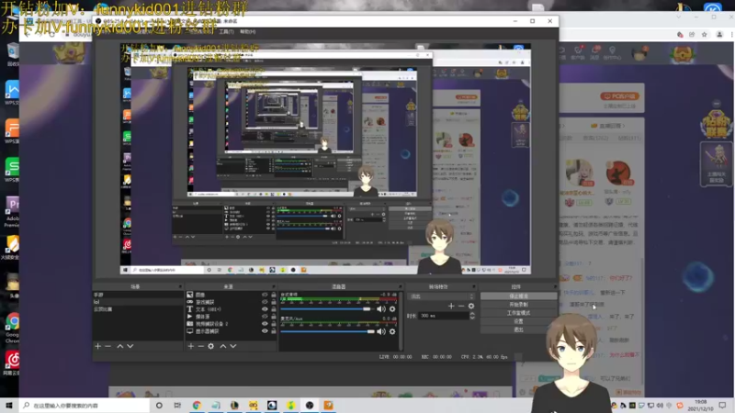Image resolution: width=735 pixels, height=413 pixels.
Task: Add a scene transition with plus icon
Action: click(x=451, y=306)
